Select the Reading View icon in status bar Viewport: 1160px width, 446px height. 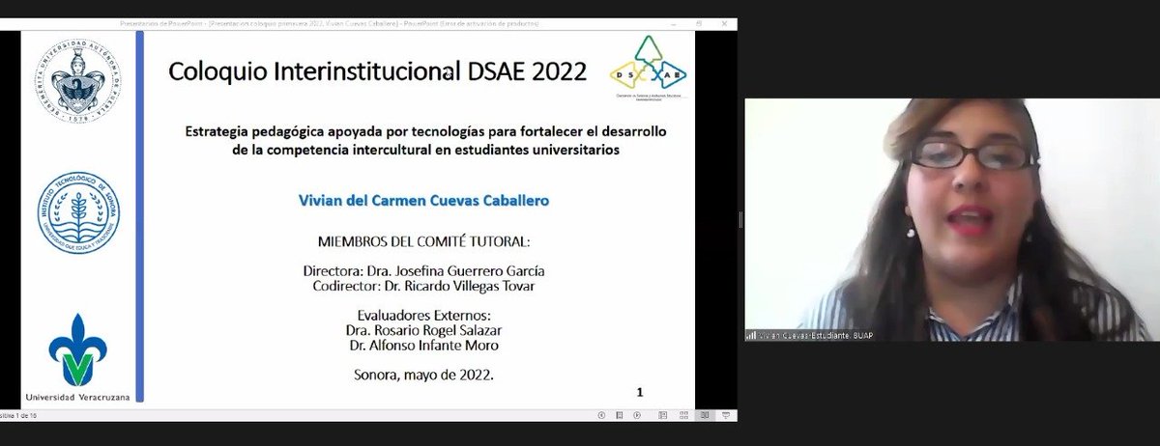(x=705, y=415)
